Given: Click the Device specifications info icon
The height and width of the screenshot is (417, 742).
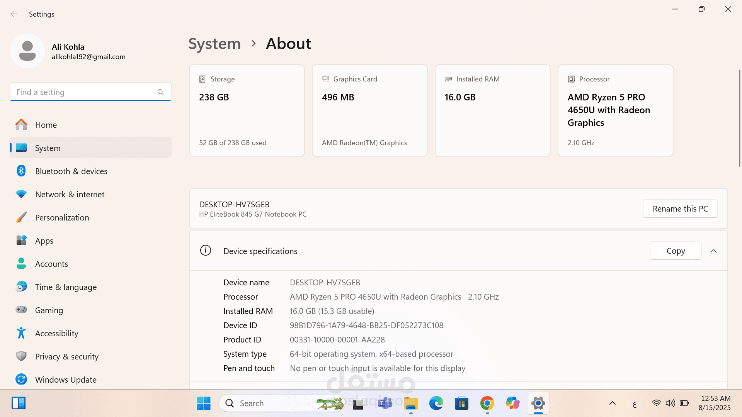Looking at the screenshot, I should tap(206, 251).
